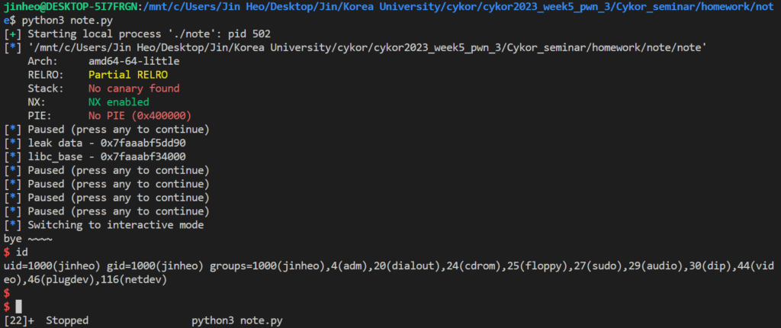Click the 'No canary found' red text
Image resolution: width=781 pixels, height=328 pixels.
pyautogui.click(x=134, y=88)
